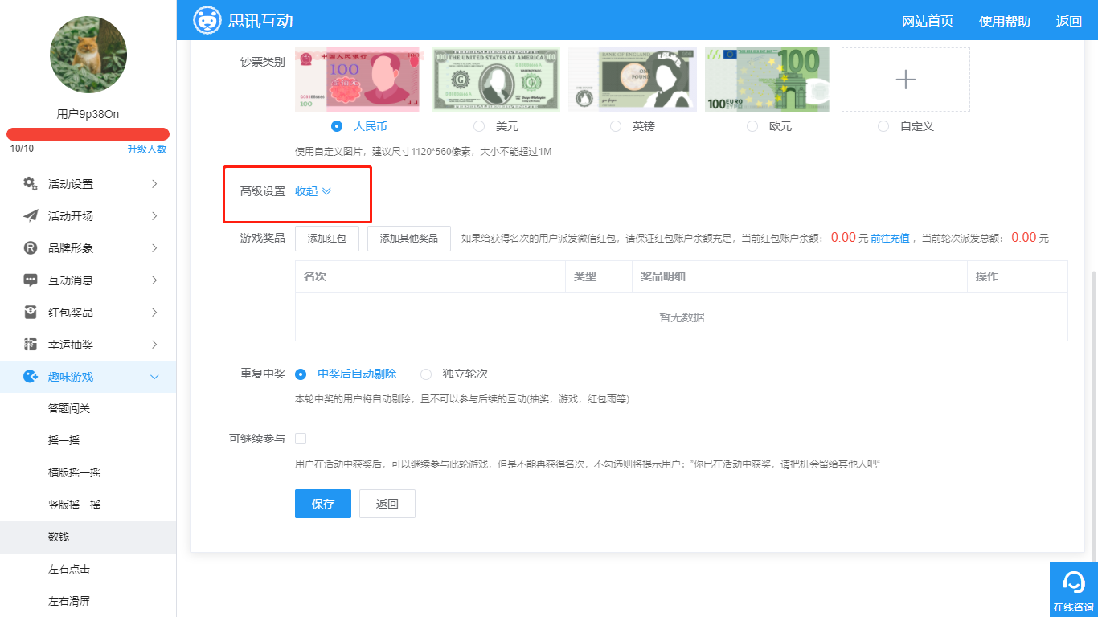The width and height of the screenshot is (1098, 617).
Task: Click the 趣味游戏 pacman icon
Action: tap(31, 376)
